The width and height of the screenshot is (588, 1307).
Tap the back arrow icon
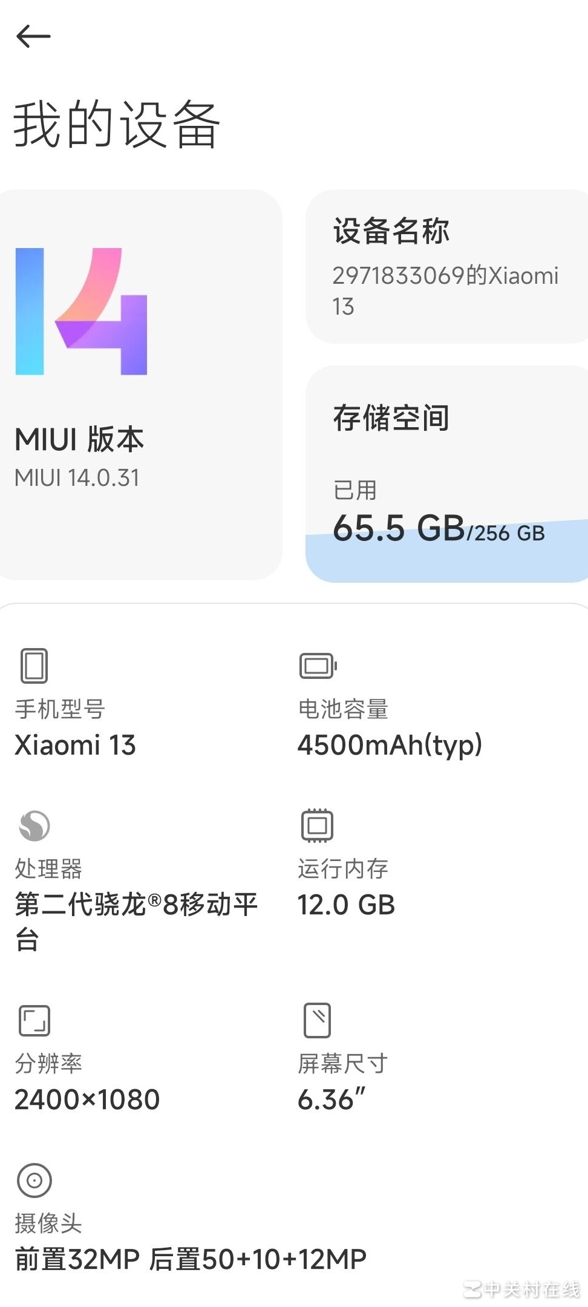(33, 36)
